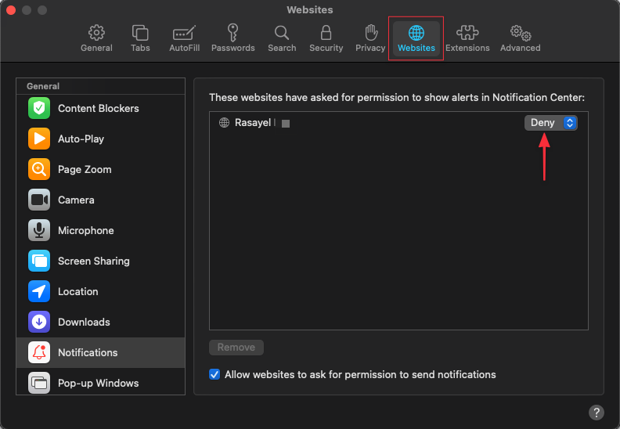Image resolution: width=620 pixels, height=429 pixels.
Task: Open the Advanced preferences tab
Action: tap(520, 38)
